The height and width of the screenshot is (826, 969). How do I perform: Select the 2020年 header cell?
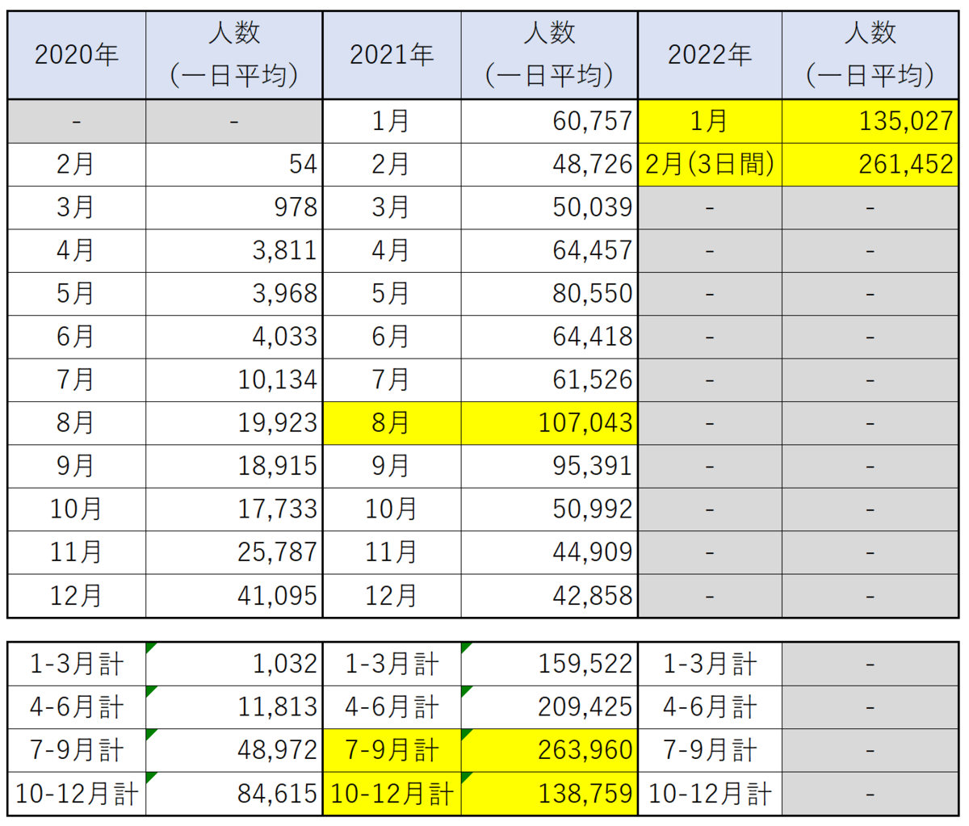click(77, 55)
